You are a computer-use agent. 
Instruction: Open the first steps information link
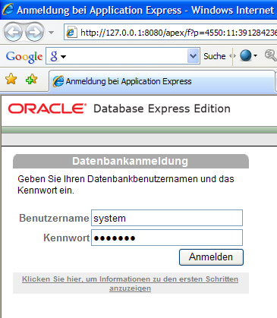click(130, 284)
